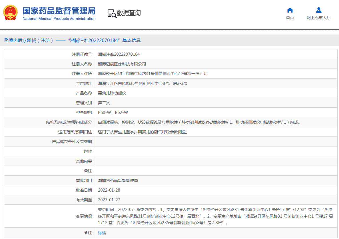Click the lightbulb icon beside 注

point(86,233)
